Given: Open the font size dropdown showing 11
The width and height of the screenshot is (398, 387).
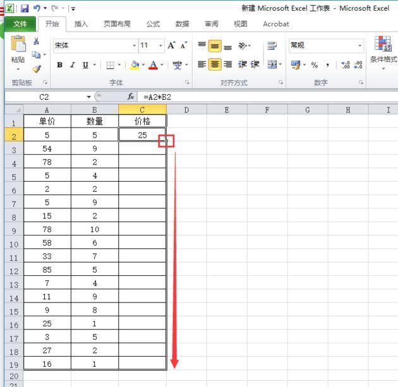Looking at the screenshot, I should click(x=161, y=45).
